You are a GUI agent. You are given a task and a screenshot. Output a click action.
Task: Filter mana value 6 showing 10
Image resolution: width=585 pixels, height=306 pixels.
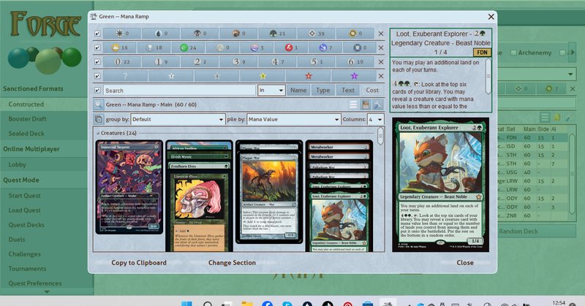pyautogui.click(x=355, y=62)
